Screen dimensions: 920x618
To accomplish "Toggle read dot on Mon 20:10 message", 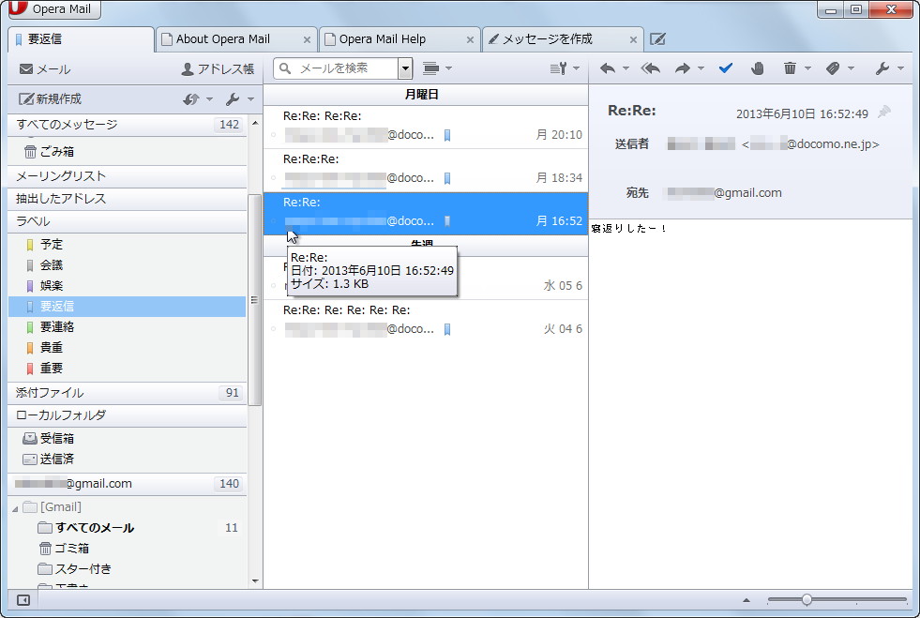I will tap(274, 136).
